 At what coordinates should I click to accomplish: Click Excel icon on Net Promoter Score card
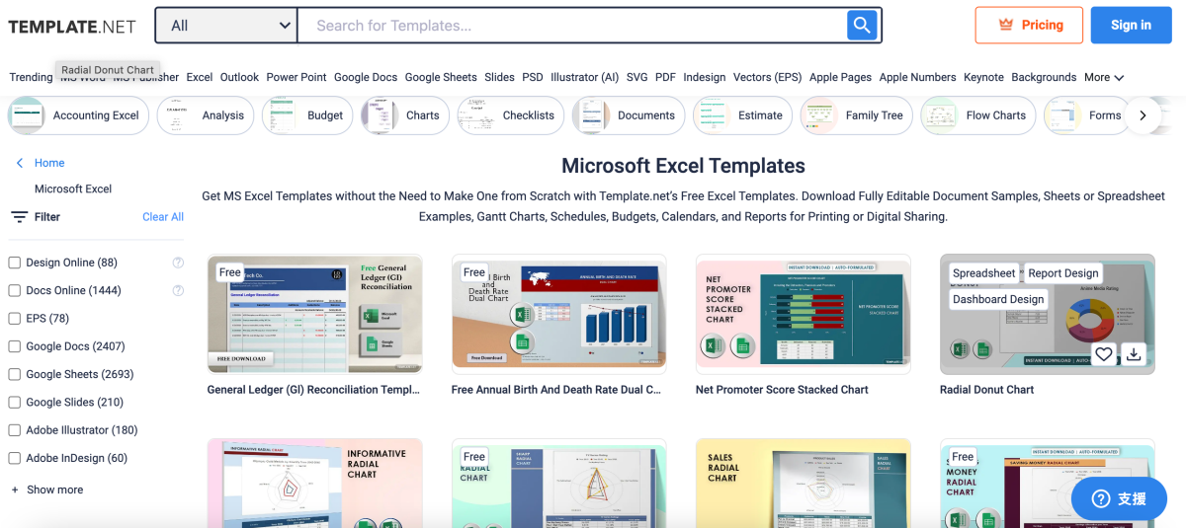pyautogui.click(x=711, y=346)
